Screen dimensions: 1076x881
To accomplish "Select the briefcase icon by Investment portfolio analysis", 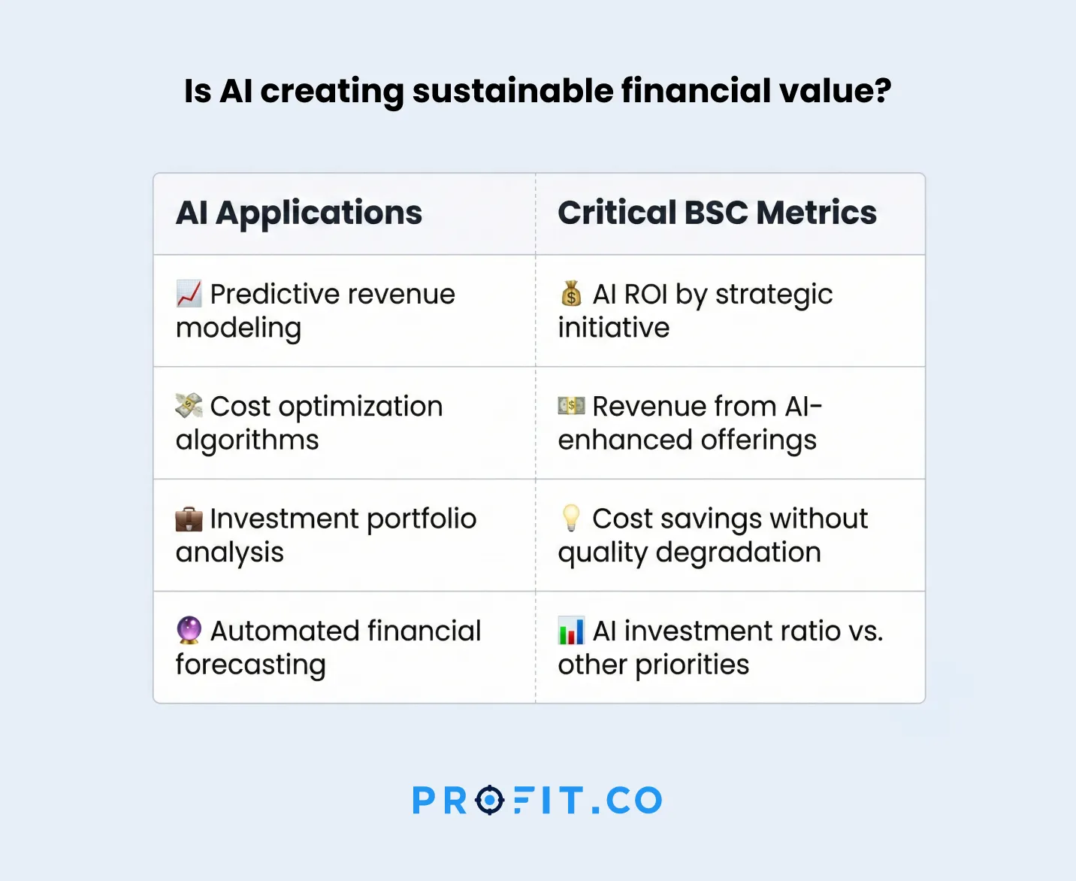I will (x=189, y=519).
